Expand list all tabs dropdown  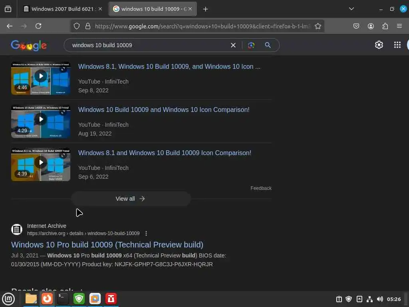tap(351, 9)
